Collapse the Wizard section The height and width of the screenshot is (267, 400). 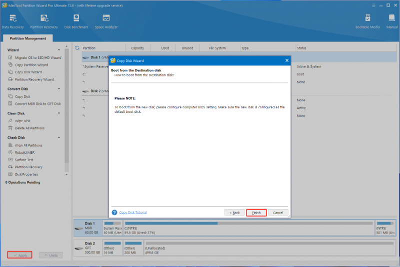tap(59, 50)
